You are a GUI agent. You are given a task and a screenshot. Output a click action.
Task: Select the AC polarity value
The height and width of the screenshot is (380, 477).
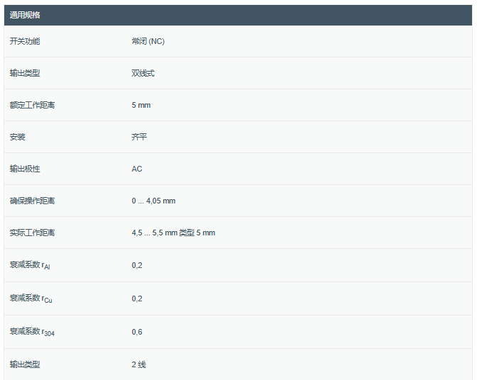137,169
